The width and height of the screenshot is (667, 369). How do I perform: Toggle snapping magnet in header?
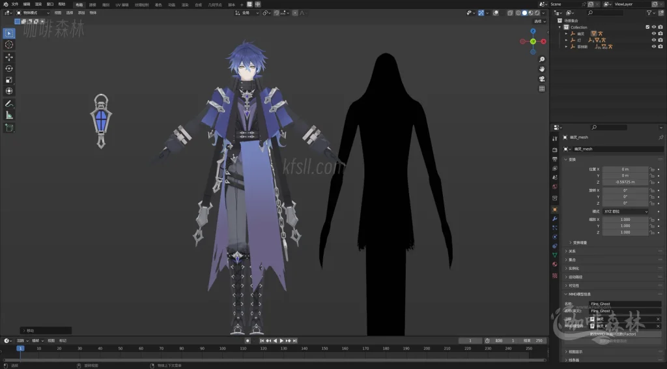tap(277, 13)
